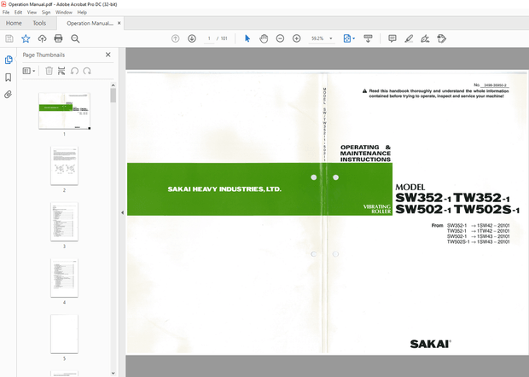Choose the Selection arrow tool
This screenshot has height=377, width=529.
pyautogui.click(x=247, y=38)
